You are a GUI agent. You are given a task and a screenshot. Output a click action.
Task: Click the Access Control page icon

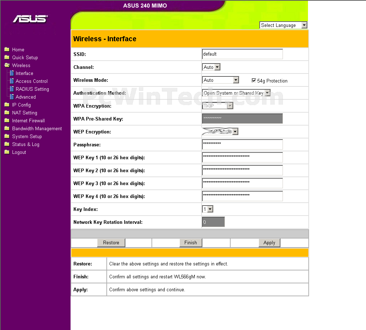(12, 81)
